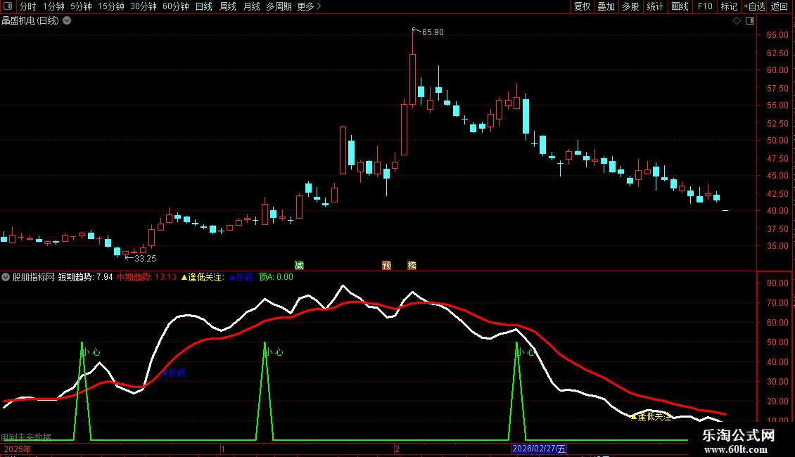Select the 周线 weekly period tab
The image size is (795, 457).
coord(228,7)
